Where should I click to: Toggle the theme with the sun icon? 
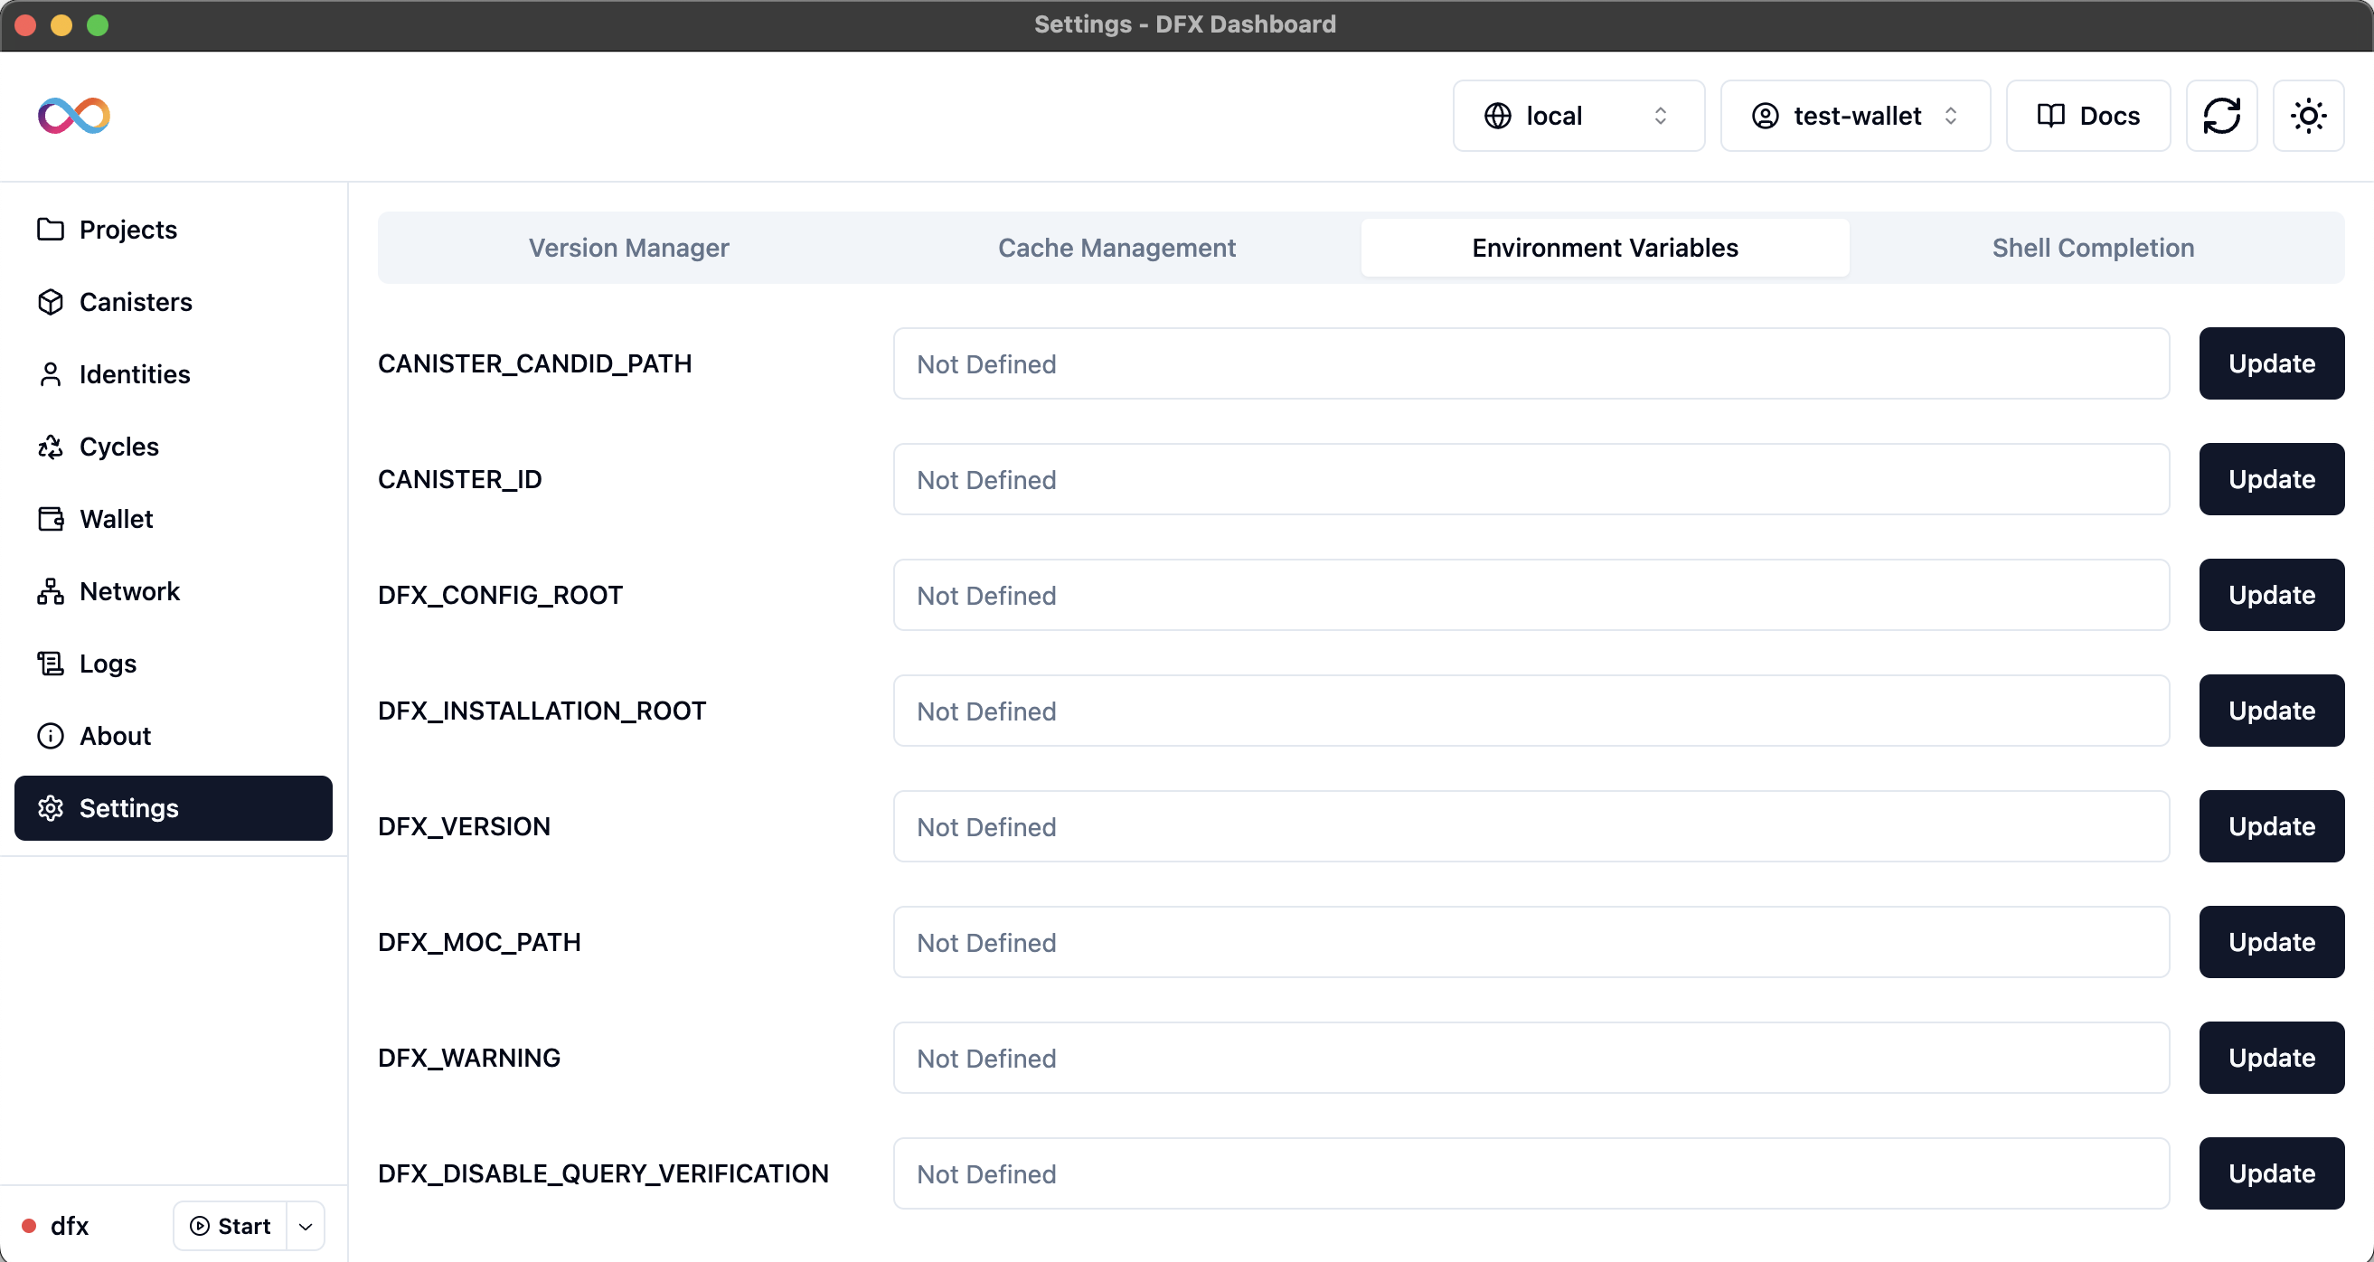pos(2308,115)
